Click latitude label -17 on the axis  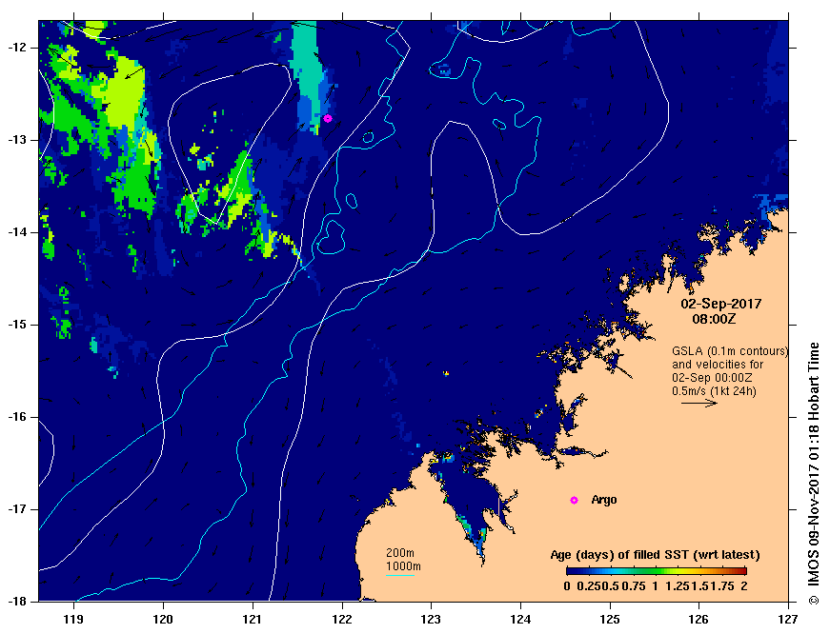point(16,509)
